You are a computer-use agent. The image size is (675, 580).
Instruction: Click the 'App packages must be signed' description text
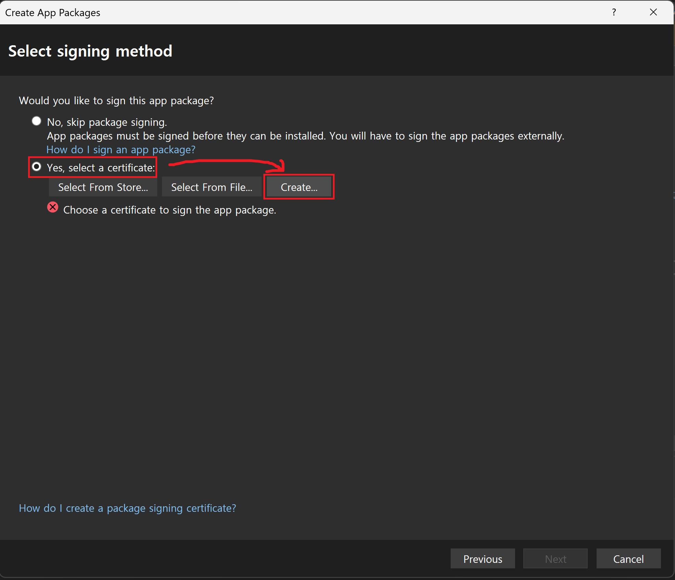coord(305,136)
